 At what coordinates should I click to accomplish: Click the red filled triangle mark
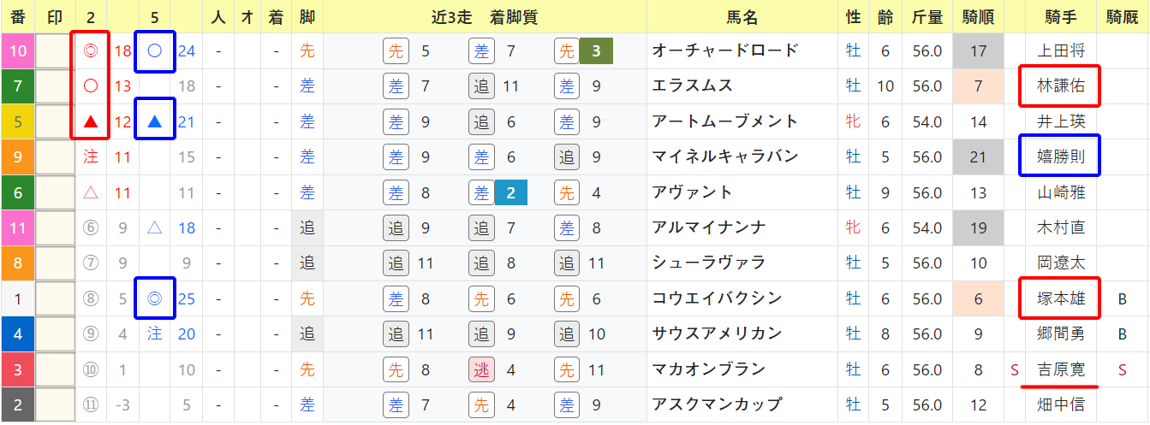90,121
